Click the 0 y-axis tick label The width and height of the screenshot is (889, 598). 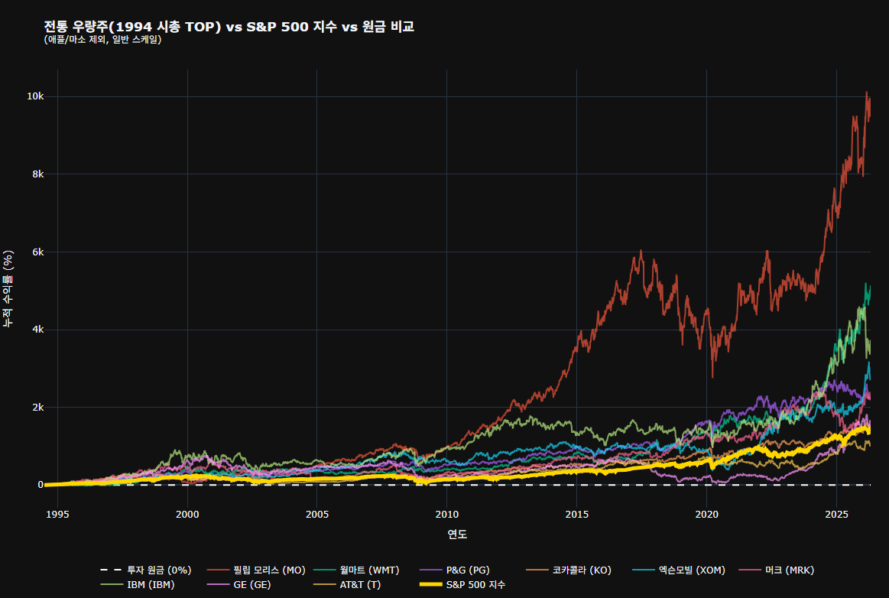coord(41,485)
